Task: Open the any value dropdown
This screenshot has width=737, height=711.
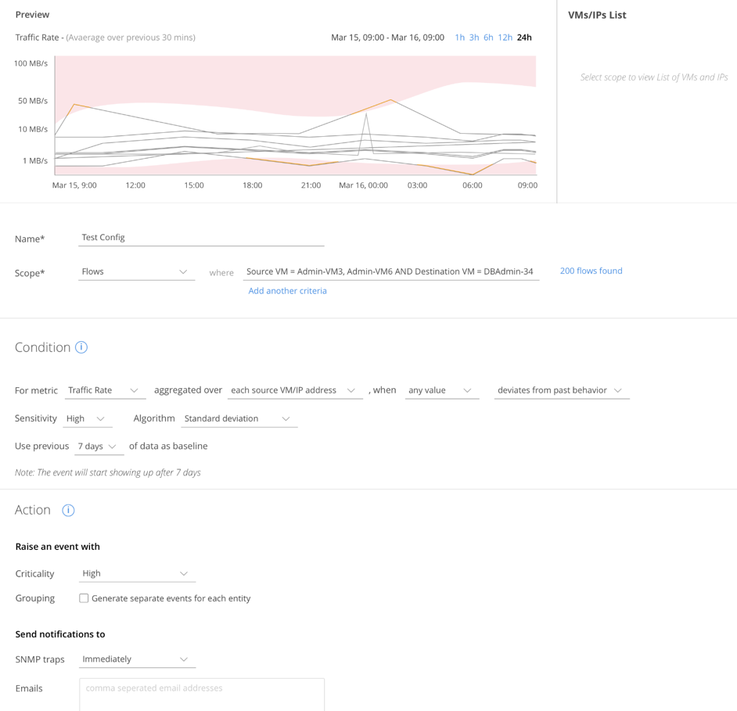Action: click(x=442, y=390)
